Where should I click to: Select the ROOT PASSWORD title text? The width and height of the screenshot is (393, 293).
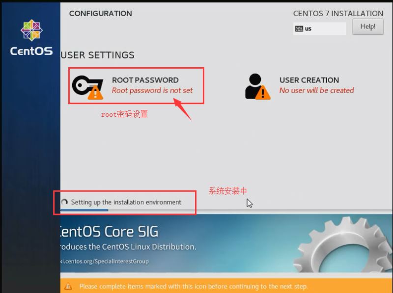click(145, 80)
